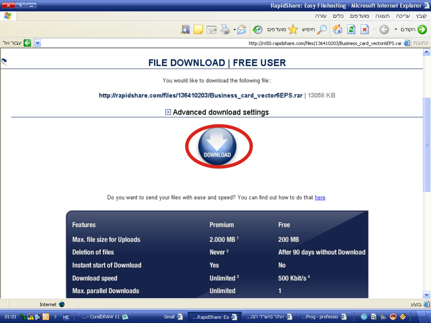
Task: Click the '500 Kbit/s' Free speed value
Action: (292, 278)
